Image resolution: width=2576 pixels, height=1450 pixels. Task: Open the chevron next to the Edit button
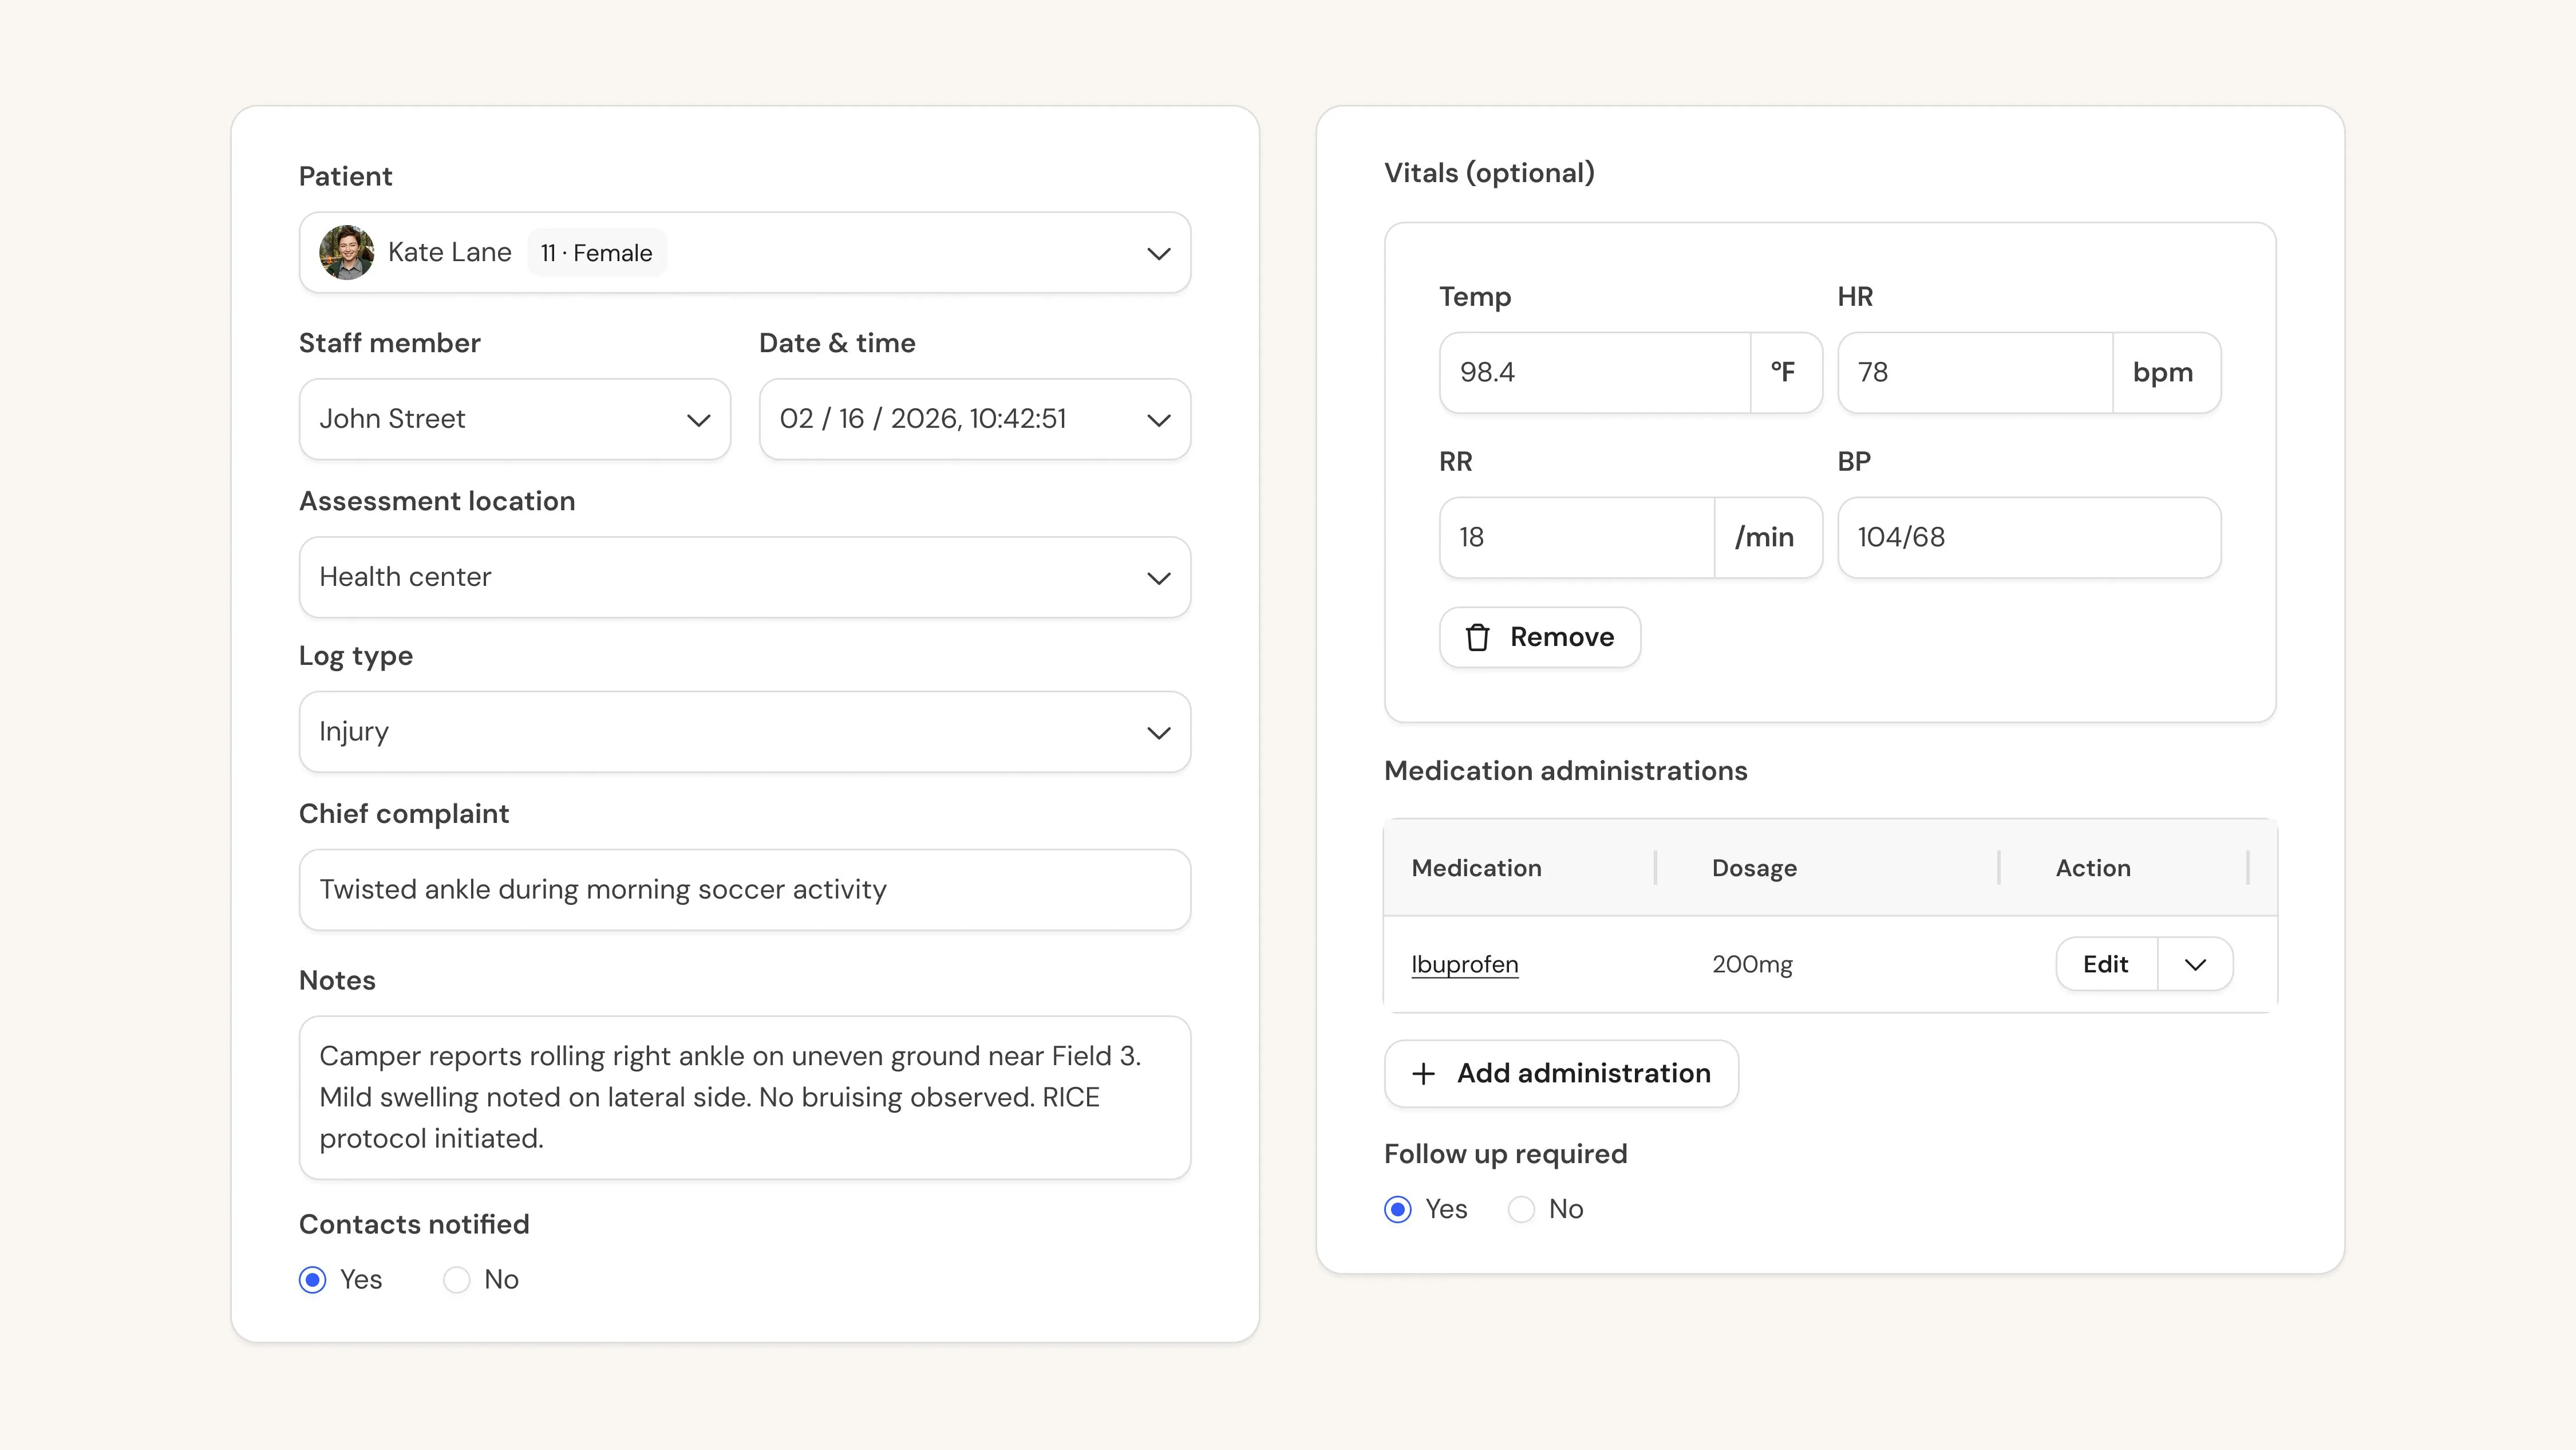click(2195, 965)
